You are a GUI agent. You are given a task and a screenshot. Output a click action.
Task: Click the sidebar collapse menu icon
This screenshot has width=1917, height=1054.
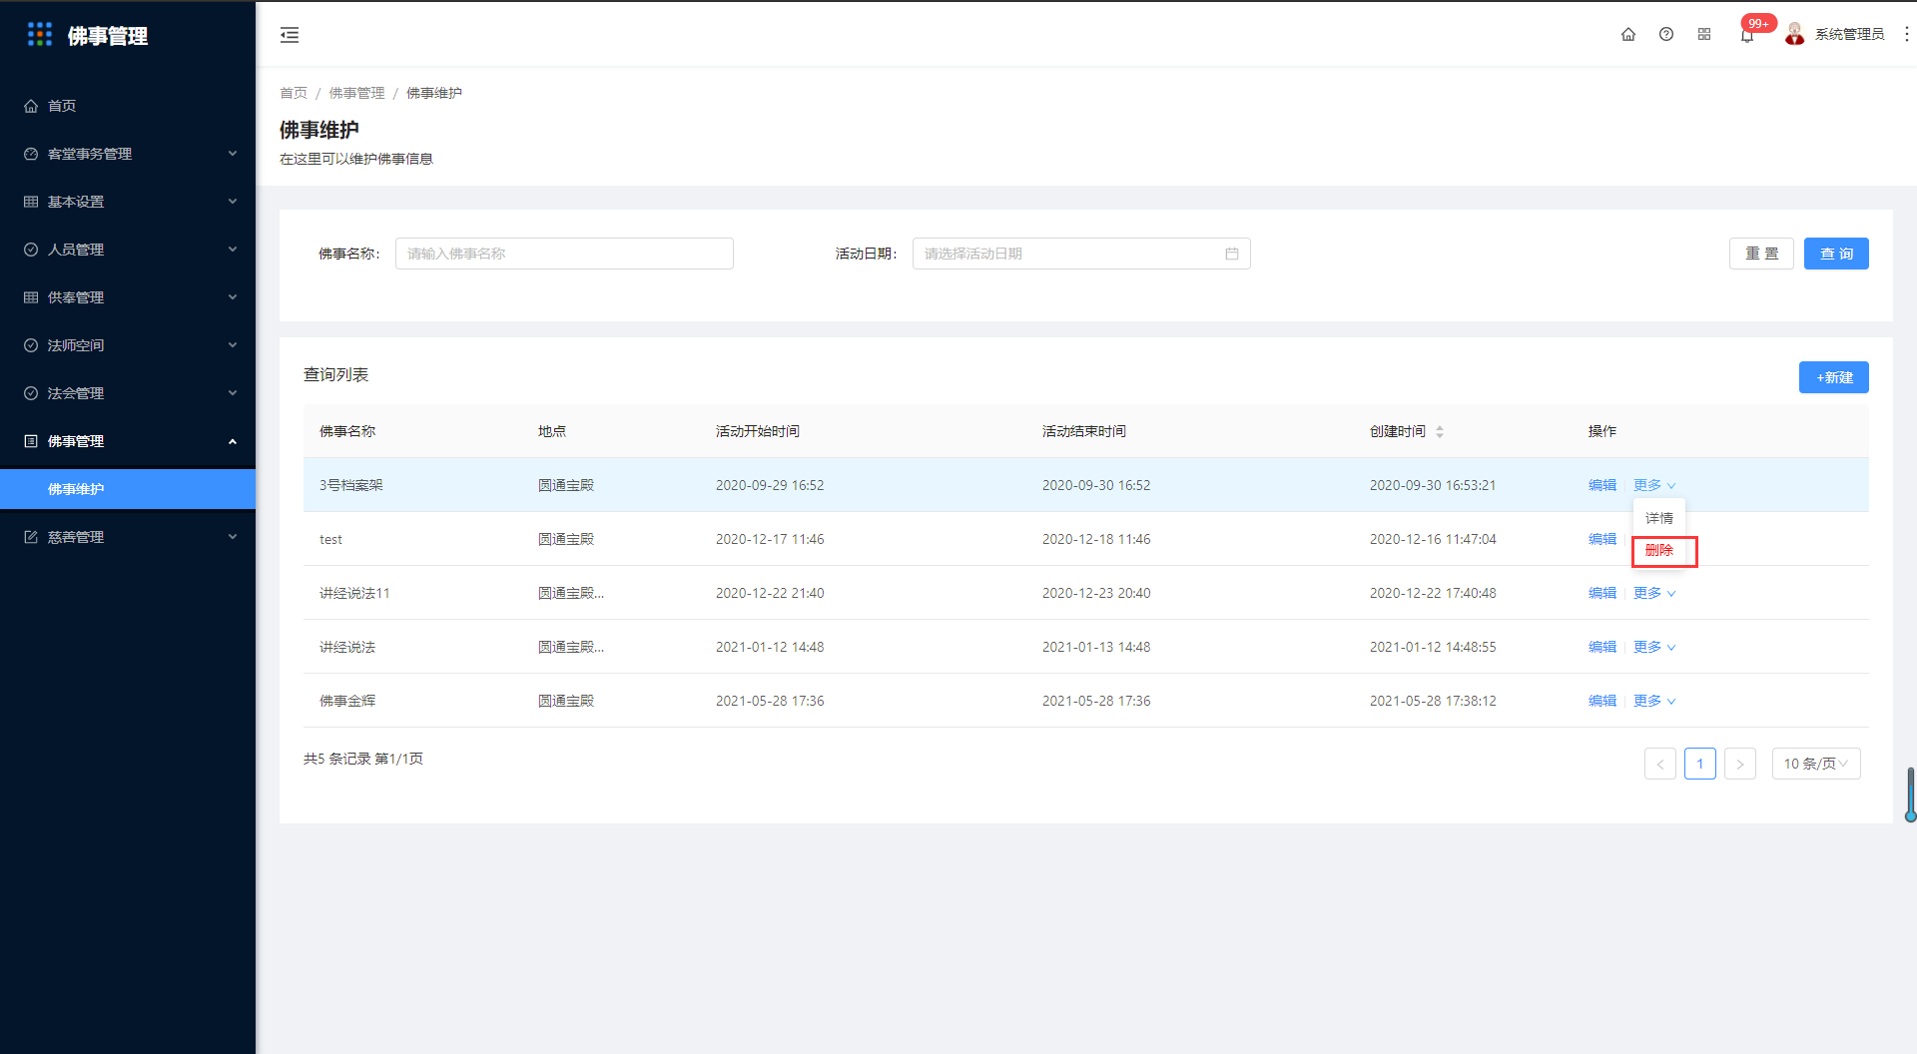coord(290,35)
